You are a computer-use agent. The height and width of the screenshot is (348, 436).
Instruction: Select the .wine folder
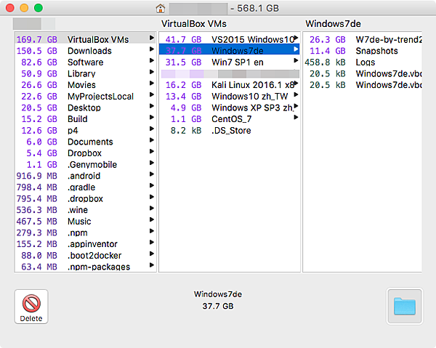[x=85, y=210]
